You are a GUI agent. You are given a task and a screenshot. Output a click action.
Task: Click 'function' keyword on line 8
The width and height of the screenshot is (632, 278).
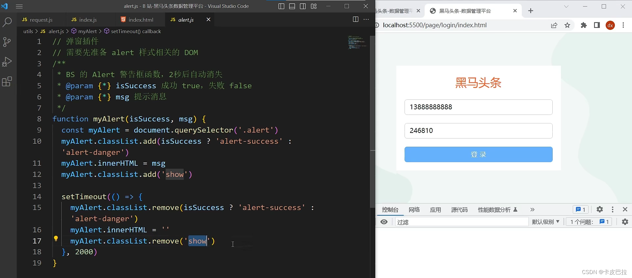[70, 119]
